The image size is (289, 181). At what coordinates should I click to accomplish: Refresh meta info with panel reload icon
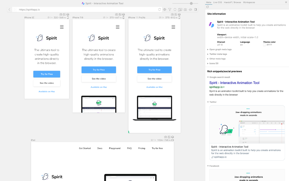coord(207,7)
